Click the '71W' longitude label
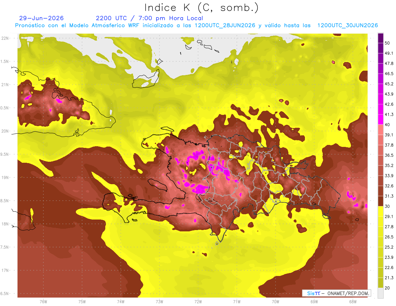The image size is (396, 306). coord(237,302)
